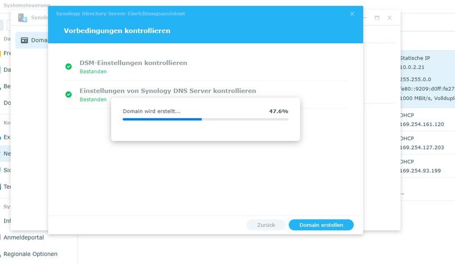Go back with the Zurück button
The width and height of the screenshot is (455, 265).
(266, 225)
